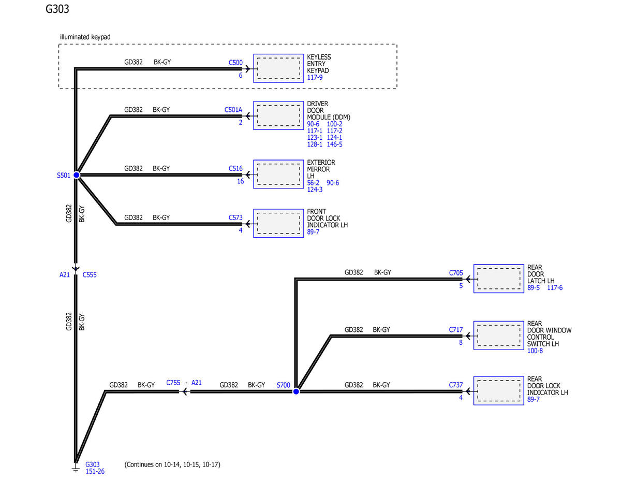
Task: Select the Driver Door Module component box
Action: 278,115
